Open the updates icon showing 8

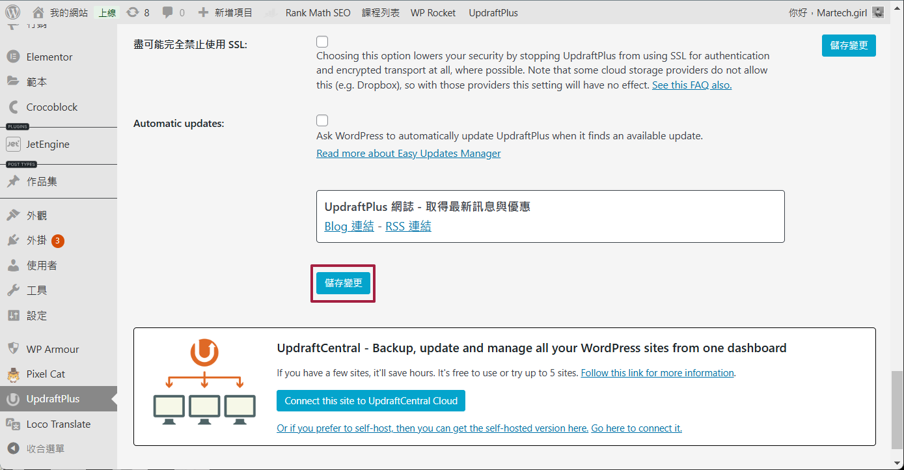point(133,12)
